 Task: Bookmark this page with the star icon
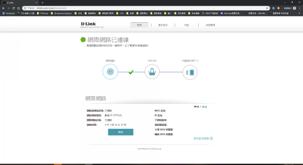click(x=267, y=8)
